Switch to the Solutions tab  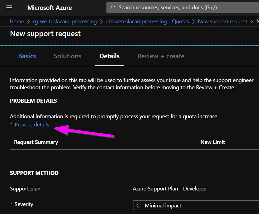coord(68,56)
